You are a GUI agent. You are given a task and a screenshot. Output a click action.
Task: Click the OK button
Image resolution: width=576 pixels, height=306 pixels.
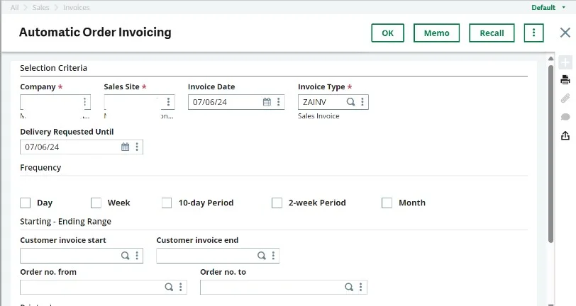(x=387, y=33)
